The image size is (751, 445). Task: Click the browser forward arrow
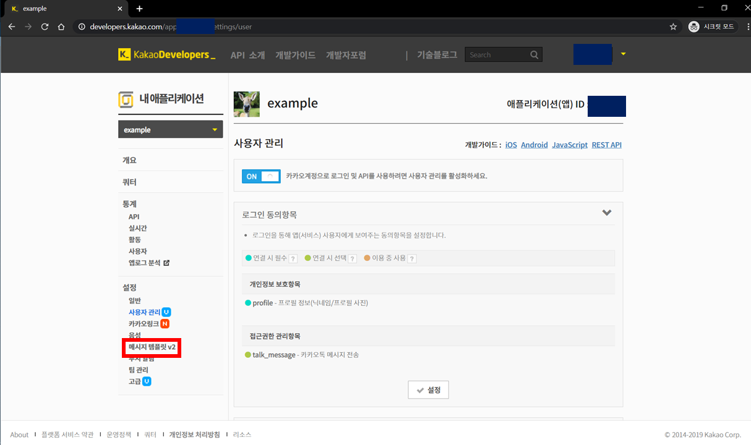[28, 27]
